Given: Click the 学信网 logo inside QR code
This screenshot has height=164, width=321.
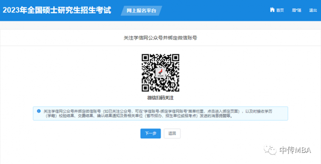Looking at the screenshot, I should [160, 73].
